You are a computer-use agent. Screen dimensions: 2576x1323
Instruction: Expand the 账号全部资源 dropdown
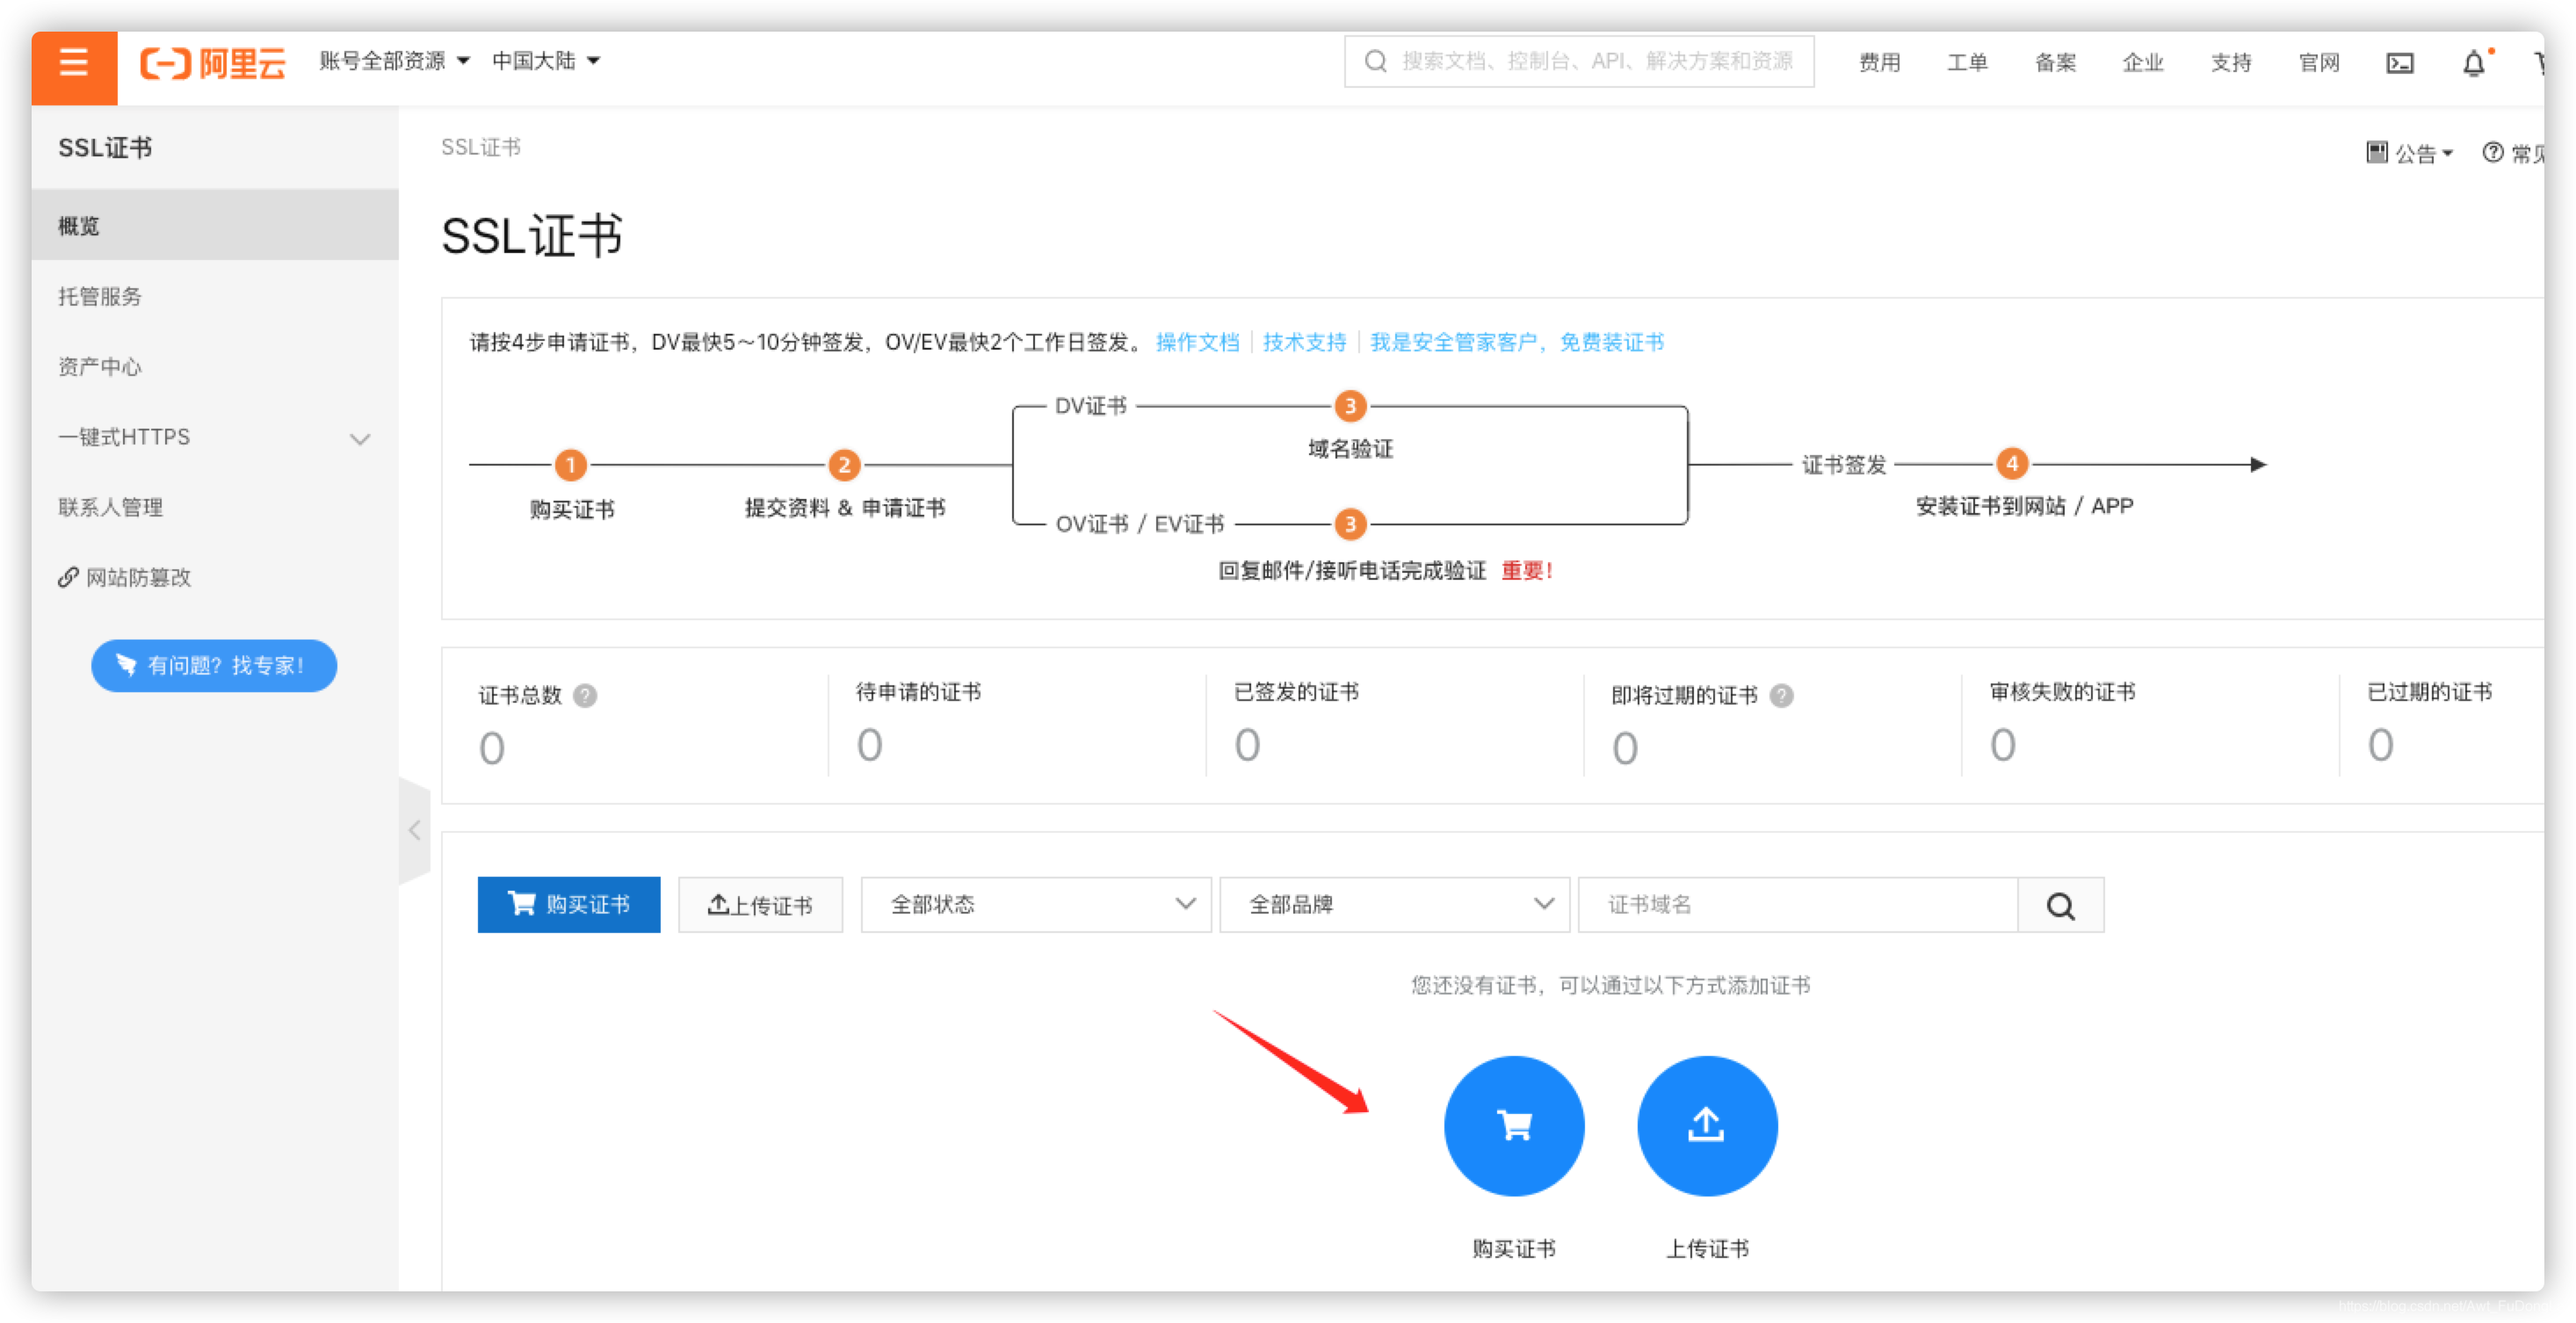tap(390, 60)
